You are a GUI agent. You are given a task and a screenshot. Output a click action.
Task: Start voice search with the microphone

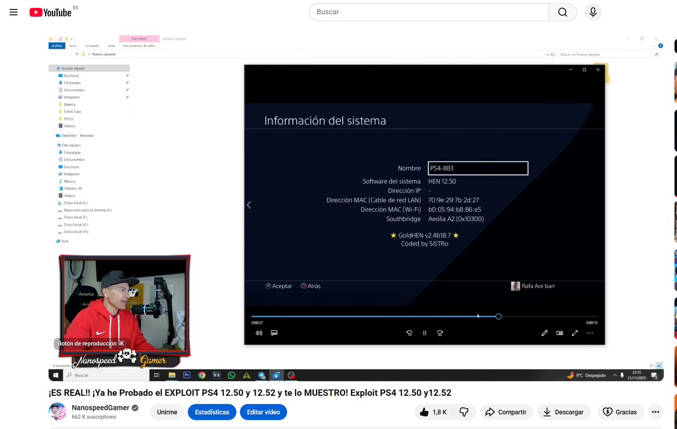pyautogui.click(x=593, y=12)
